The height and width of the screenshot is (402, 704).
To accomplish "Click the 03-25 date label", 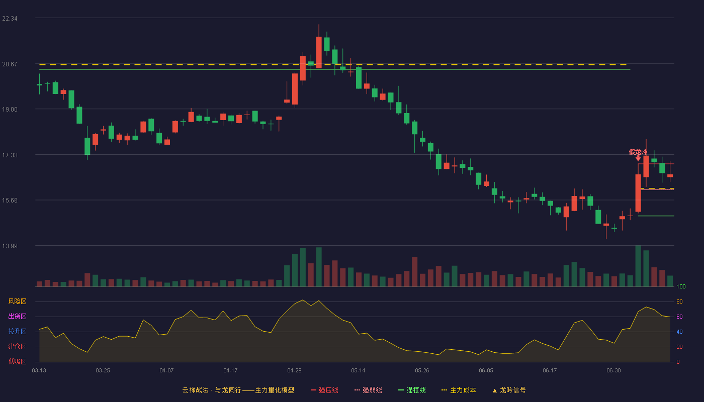I will tap(103, 370).
